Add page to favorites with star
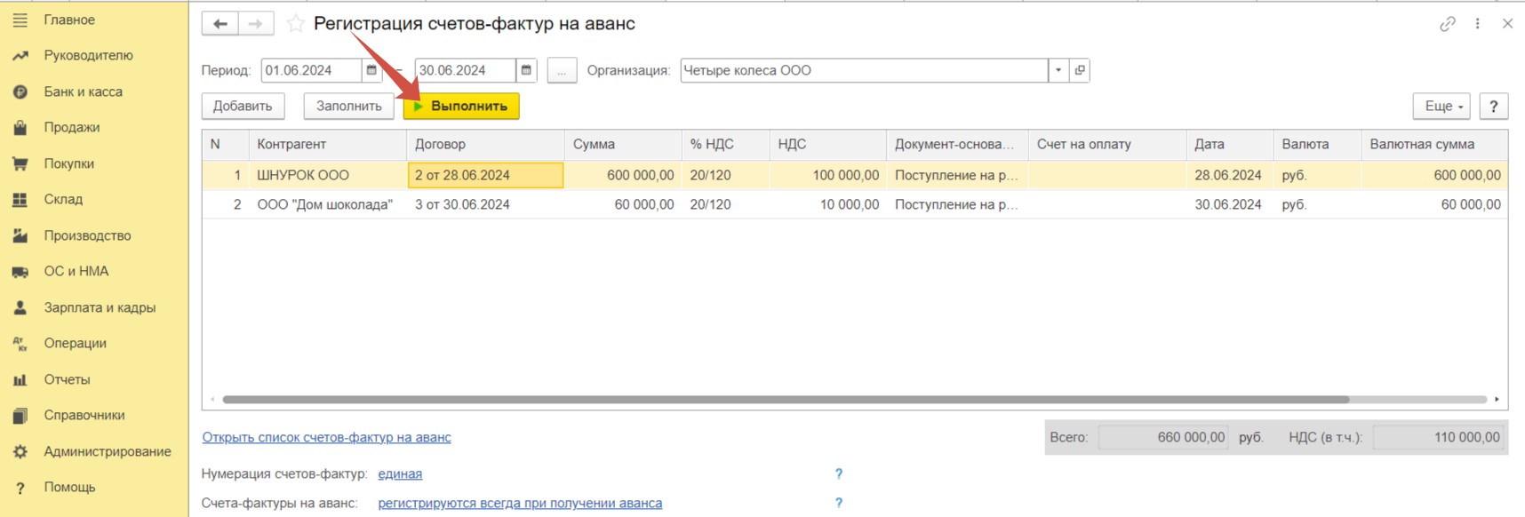The image size is (1525, 517). tap(295, 24)
